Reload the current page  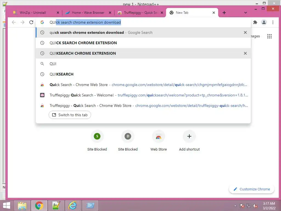[x=31, y=22]
